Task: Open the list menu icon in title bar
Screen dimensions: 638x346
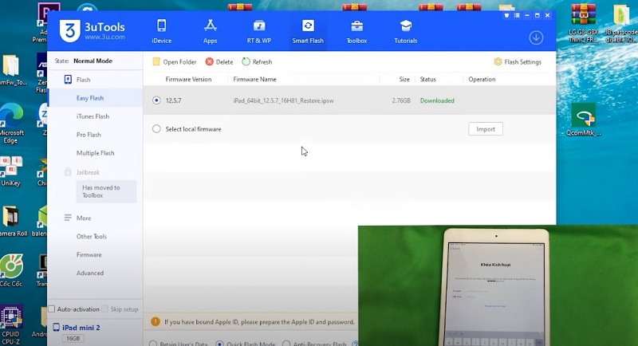Action: 517,15
